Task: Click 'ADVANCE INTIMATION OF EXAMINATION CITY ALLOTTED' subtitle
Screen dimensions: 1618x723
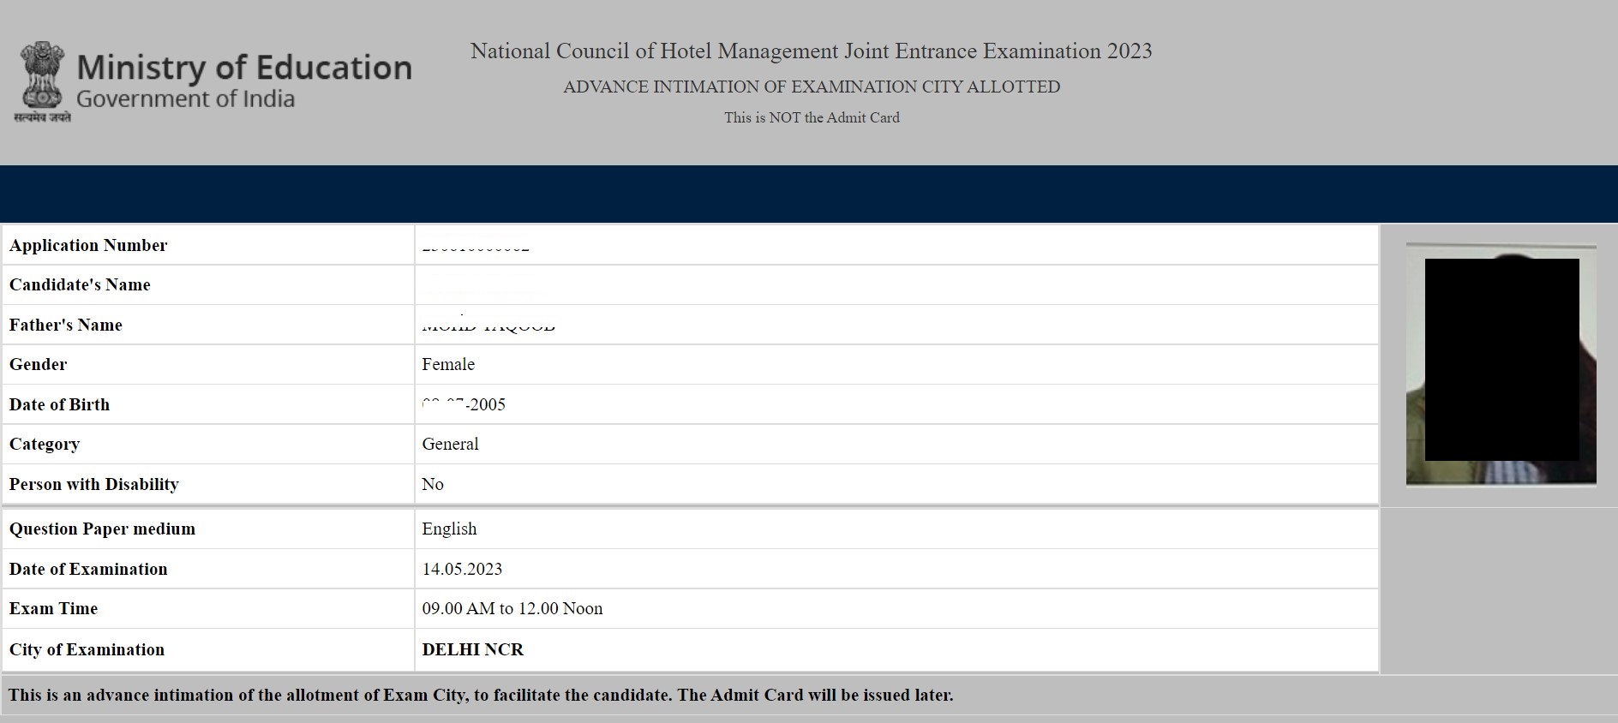Action: click(811, 87)
